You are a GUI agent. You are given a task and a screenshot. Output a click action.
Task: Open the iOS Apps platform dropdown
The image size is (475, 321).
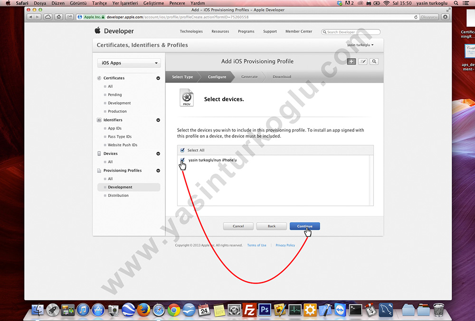tap(129, 63)
